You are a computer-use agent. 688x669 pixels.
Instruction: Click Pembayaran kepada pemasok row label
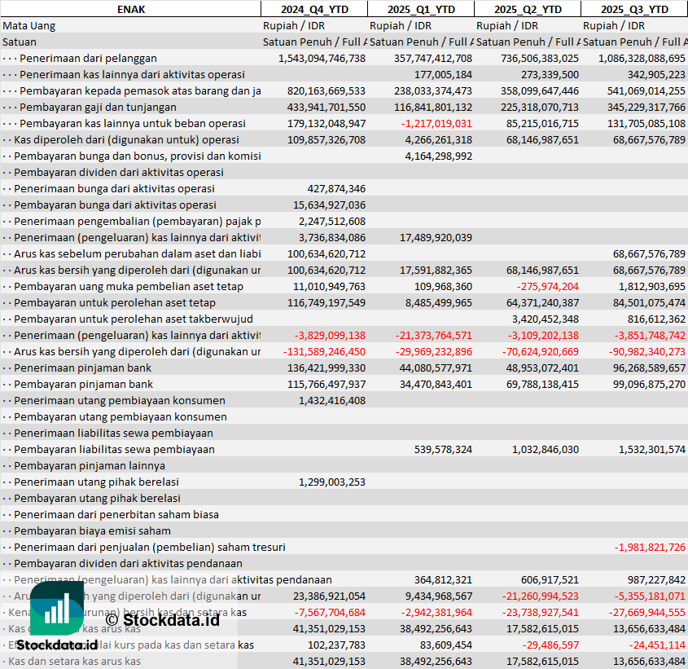[140, 91]
